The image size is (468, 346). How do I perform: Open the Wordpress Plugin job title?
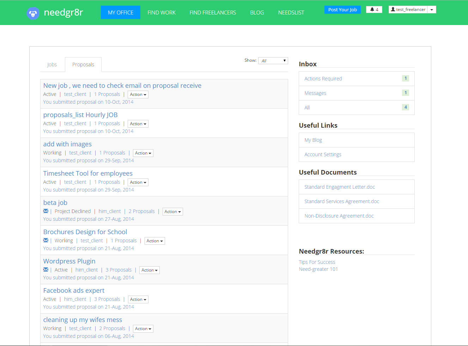pos(69,261)
